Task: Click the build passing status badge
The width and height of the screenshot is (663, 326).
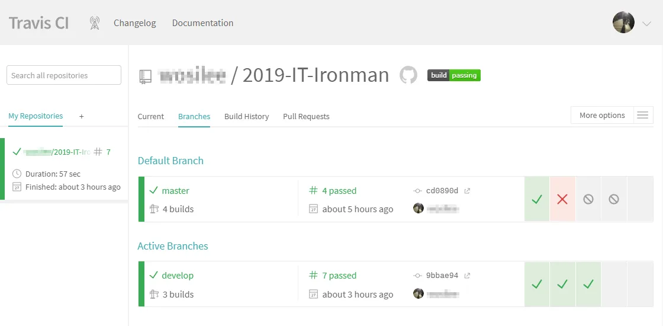Action: click(454, 75)
